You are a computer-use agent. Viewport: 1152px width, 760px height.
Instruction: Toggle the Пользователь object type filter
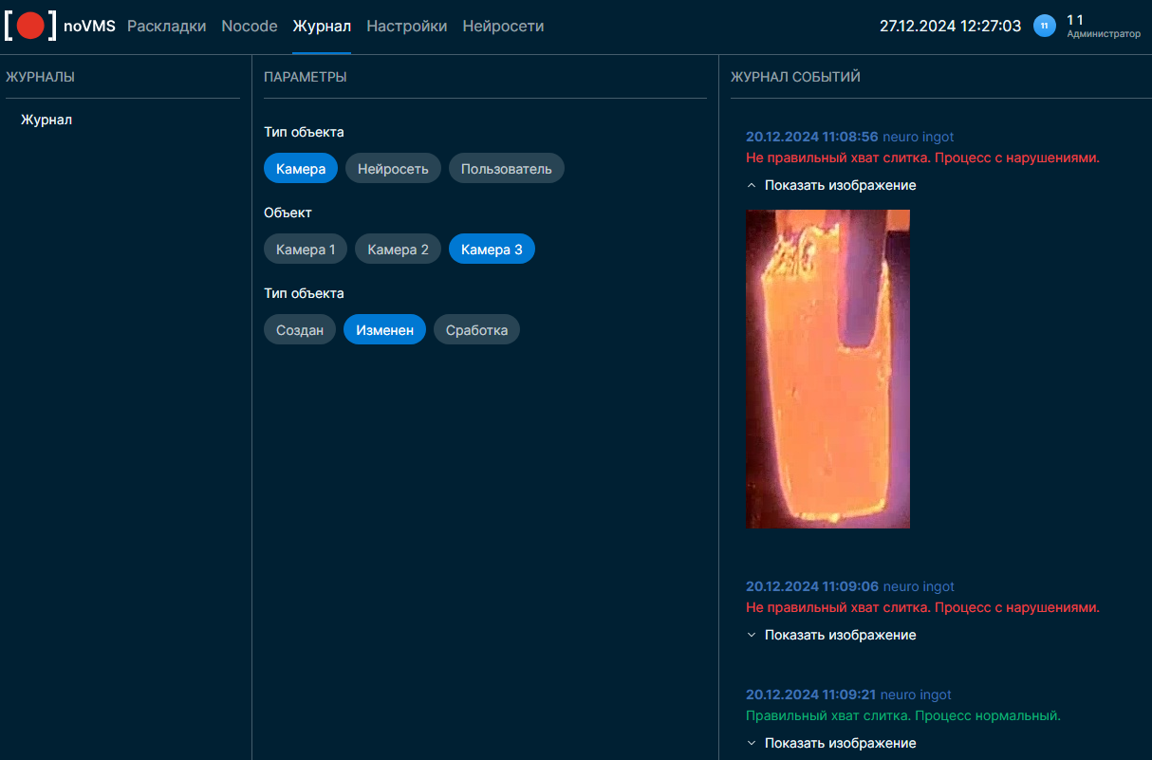[x=507, y=169]
